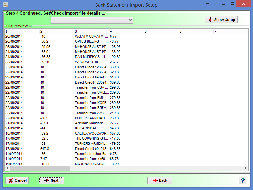Open the import format dropdown
The height and width of the screenshot is (190, 253).
92,20
